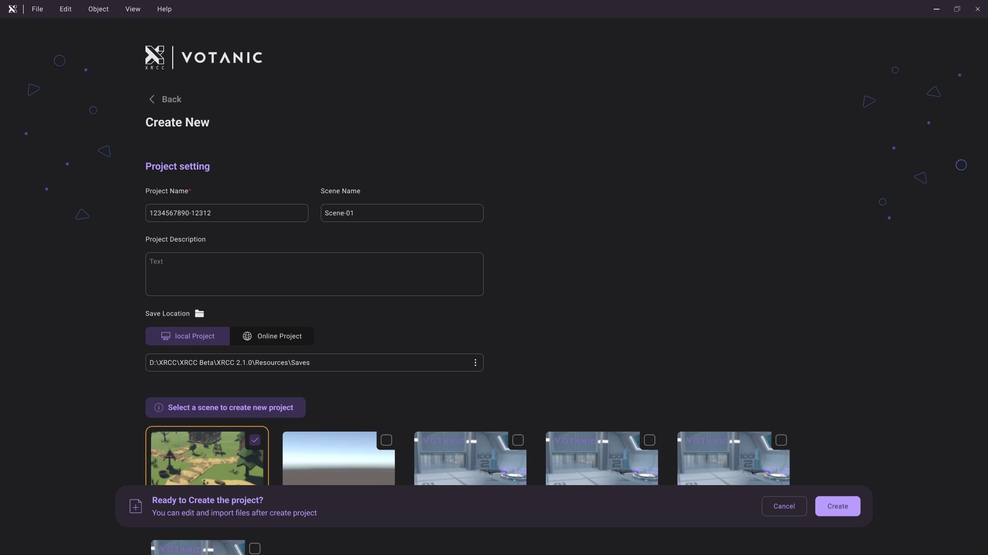
Task: Click the XRCC Votanic header logo
Action: pyautogui.click(x=204, y=58)
